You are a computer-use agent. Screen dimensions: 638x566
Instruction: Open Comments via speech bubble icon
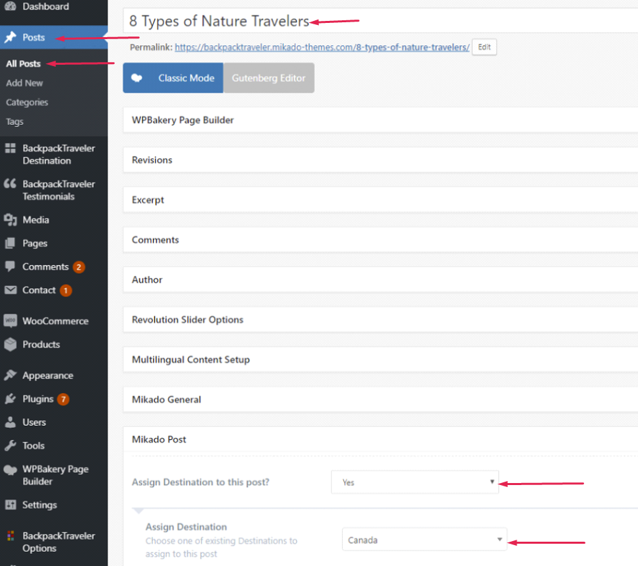(x=10, y=266)
